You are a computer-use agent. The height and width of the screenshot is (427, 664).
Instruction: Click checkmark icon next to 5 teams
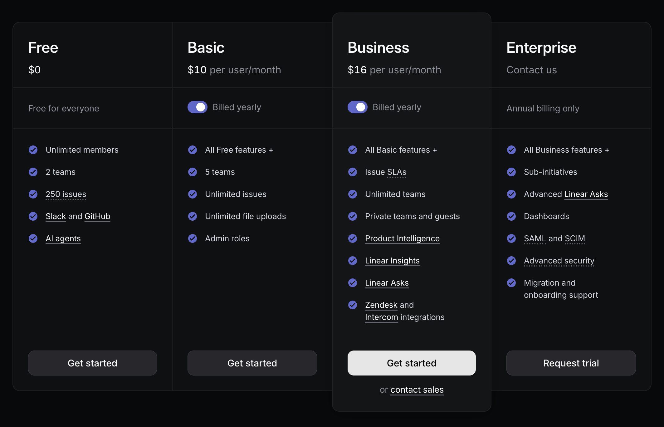[193, 172]
